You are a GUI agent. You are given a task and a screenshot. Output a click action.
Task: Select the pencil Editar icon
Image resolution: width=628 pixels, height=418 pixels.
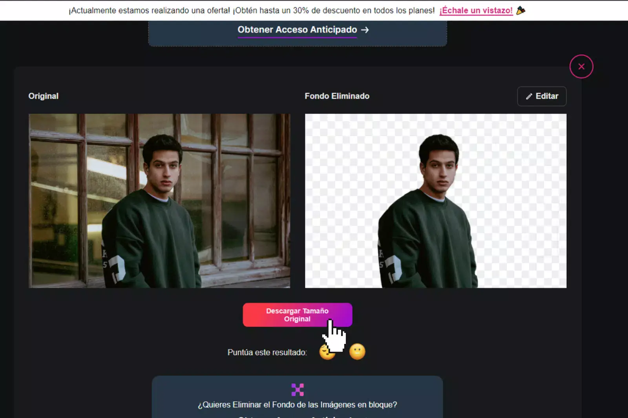529,96
